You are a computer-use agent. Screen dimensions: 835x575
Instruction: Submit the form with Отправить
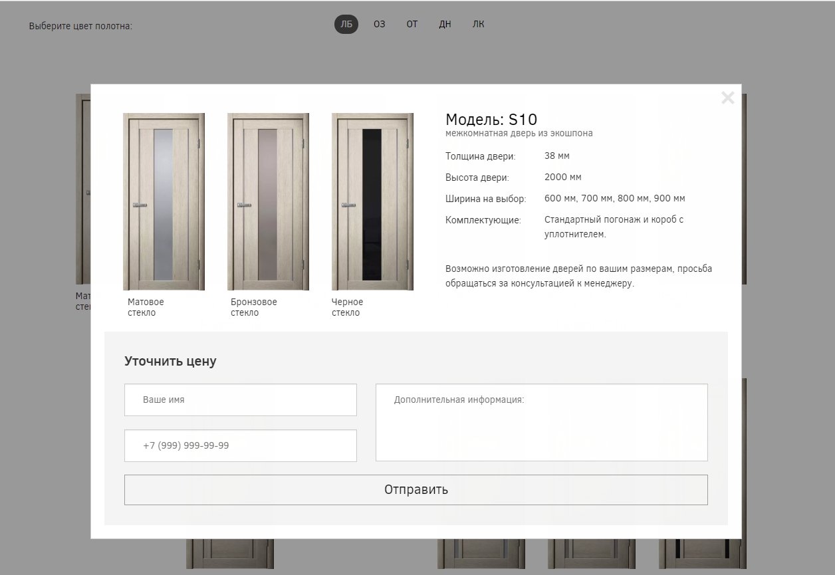click(x=416, y=490)
